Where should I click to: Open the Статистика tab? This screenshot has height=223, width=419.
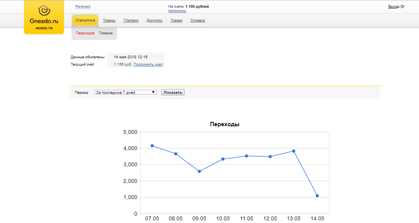tap(85, 20)
